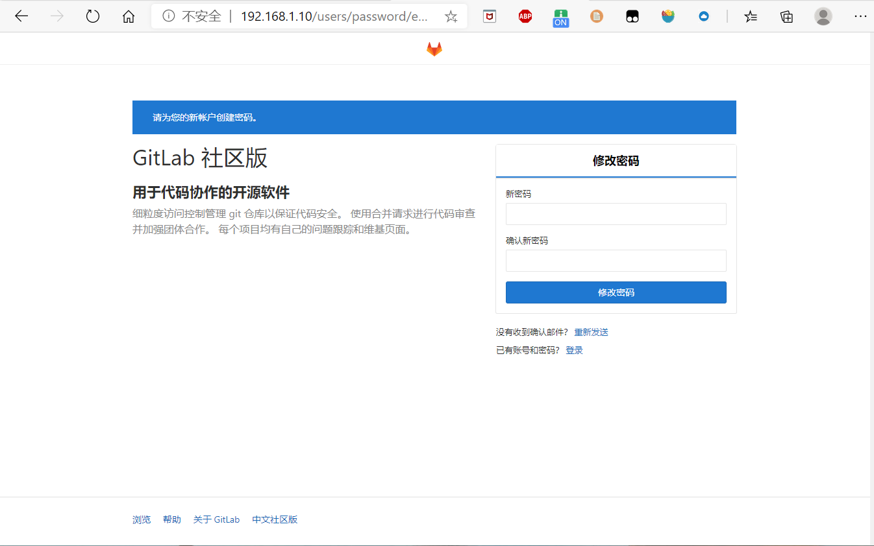874x546 pixels.
Task: Open the Settings and more menu
Action: point(860,16)
